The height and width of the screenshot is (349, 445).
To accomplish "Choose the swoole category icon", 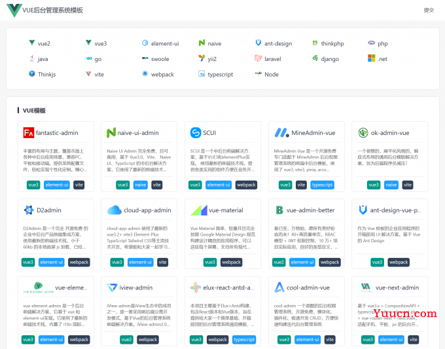I will tap(145, 58).
